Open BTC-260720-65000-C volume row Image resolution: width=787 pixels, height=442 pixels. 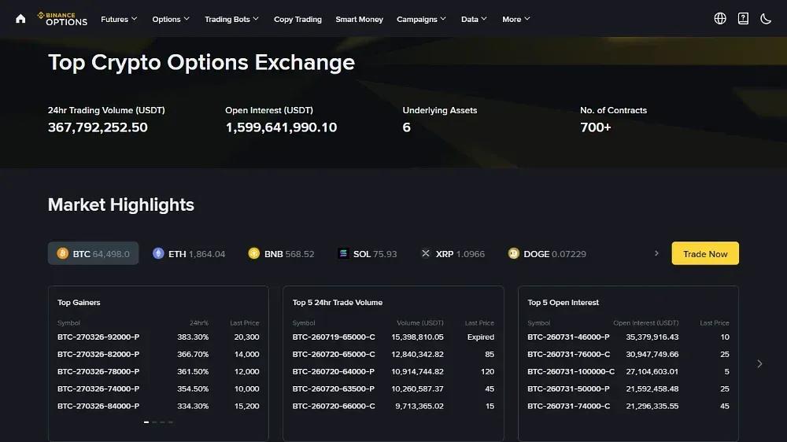click(x=393, y=354)
